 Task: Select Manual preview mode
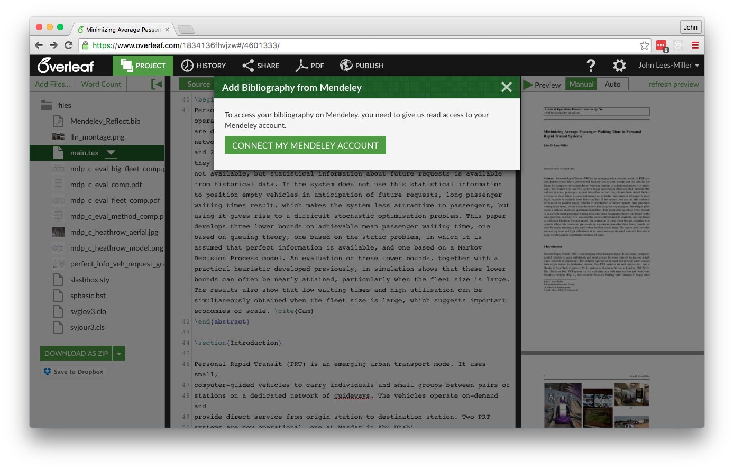[582, 84]
